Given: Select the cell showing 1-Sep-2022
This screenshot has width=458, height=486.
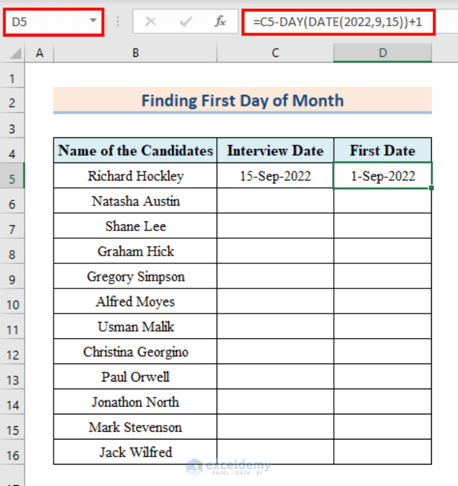Looking at the screenshot, I should (382, 176).
